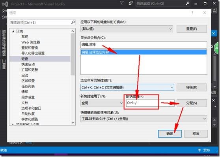Collapse the 环境 tree node
Screen dimensions: 220x157
pyautogui.click(x=13, y=31)
